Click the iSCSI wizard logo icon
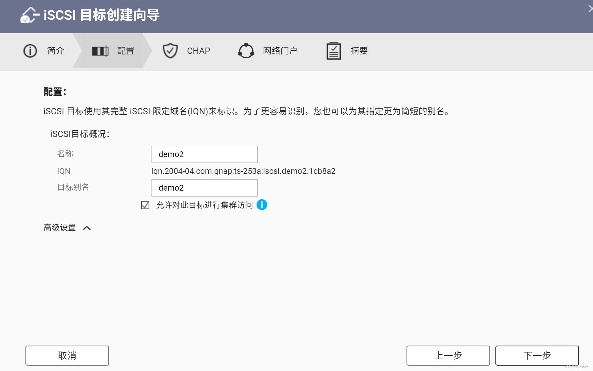Image resolution: width=593 pixels, height=371 pixels. tap(29, 15)
